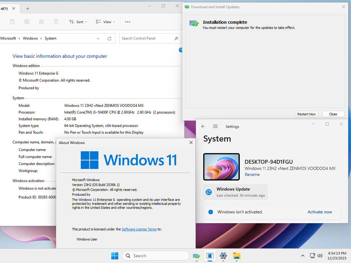Click the Search Control Panel field
The image size is (351, 263).
[150, 38]
